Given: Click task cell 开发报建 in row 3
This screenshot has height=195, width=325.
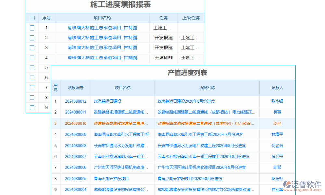Looking at the screenshot, I should point(163,48).
